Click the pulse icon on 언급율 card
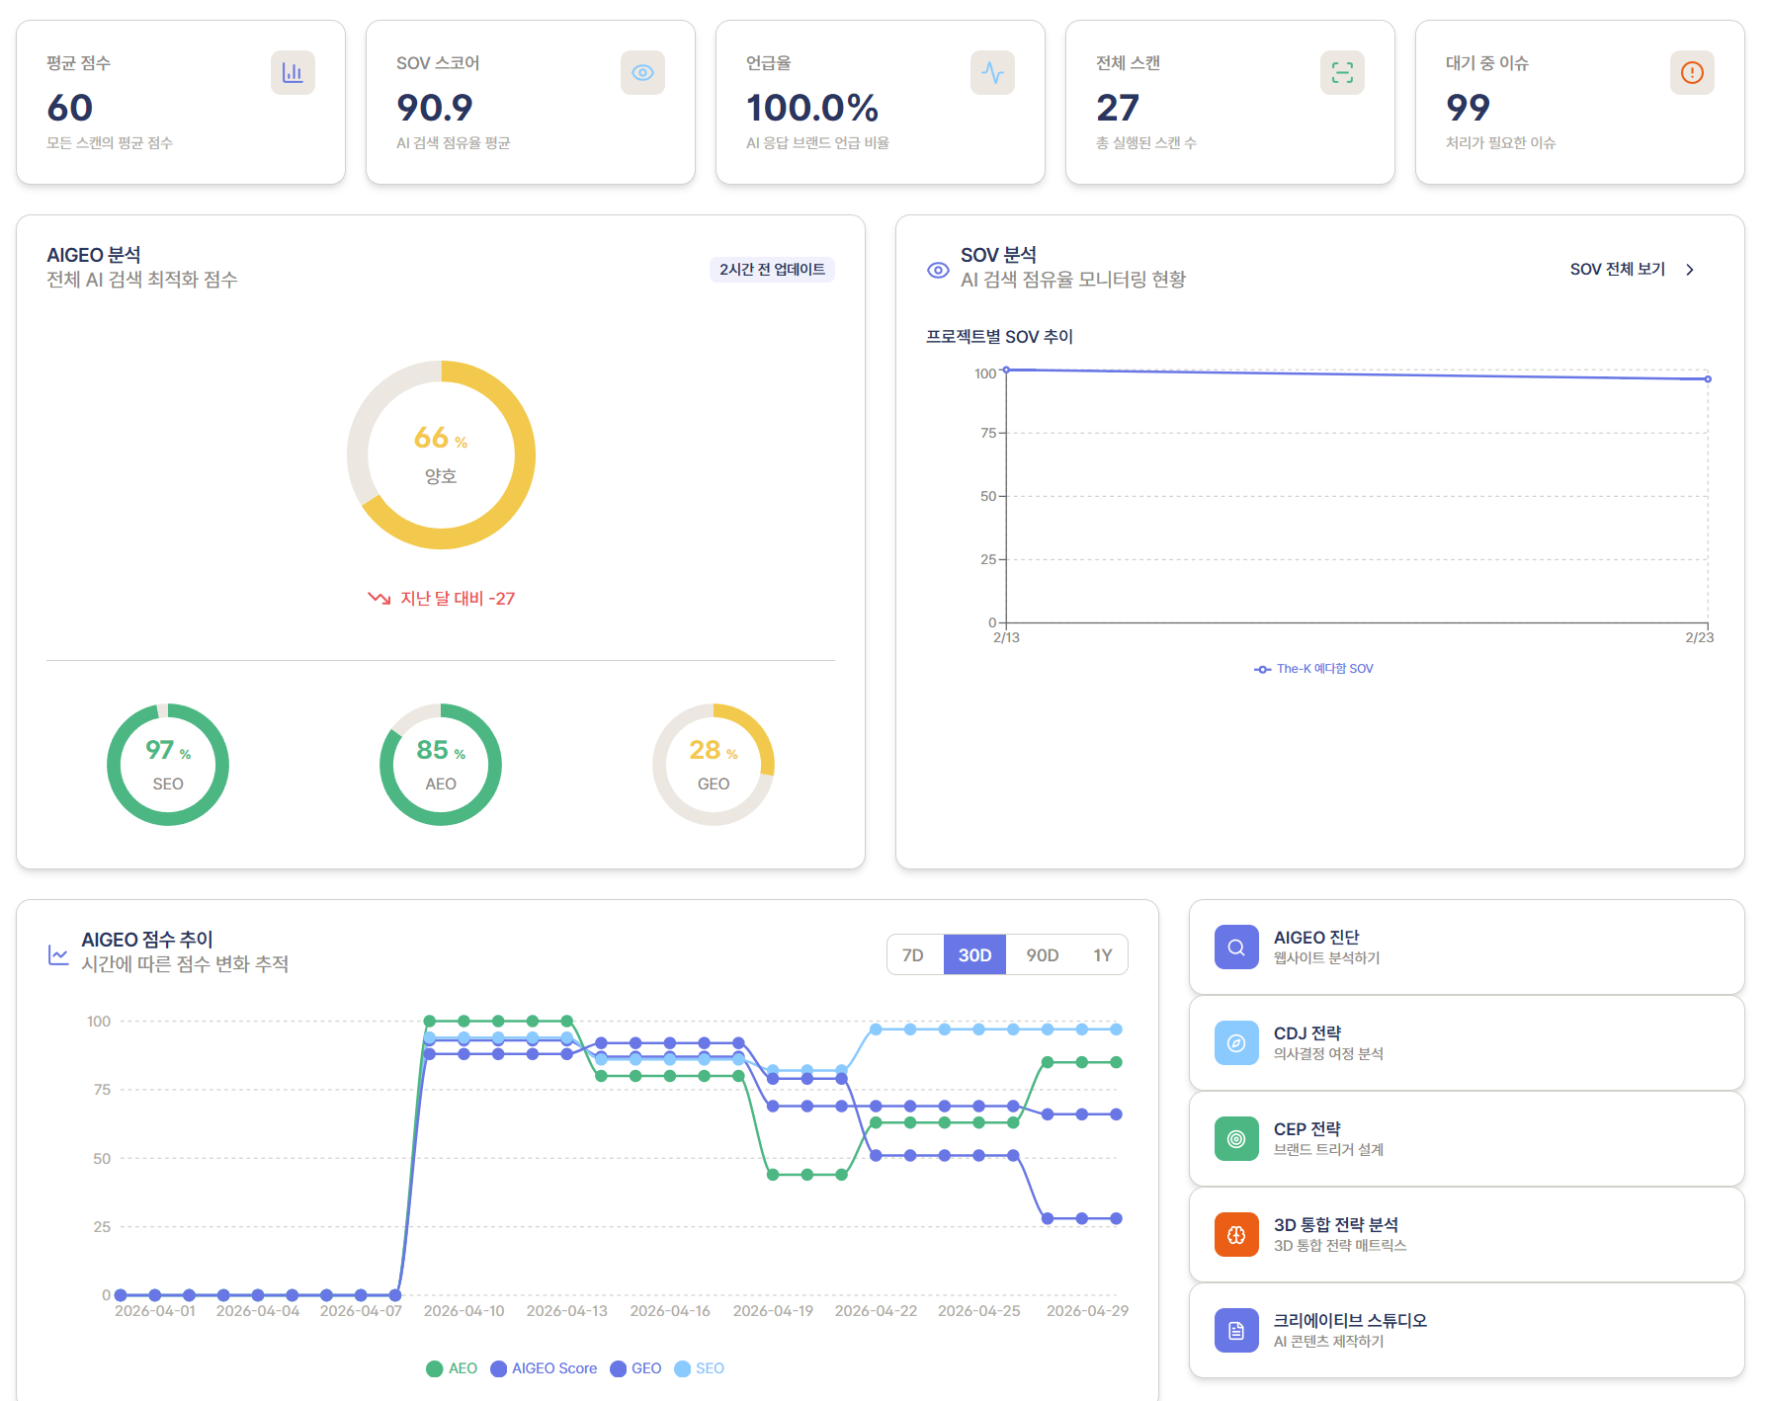Screen dimensions: 1769x1401 click(x=992, y=72)
